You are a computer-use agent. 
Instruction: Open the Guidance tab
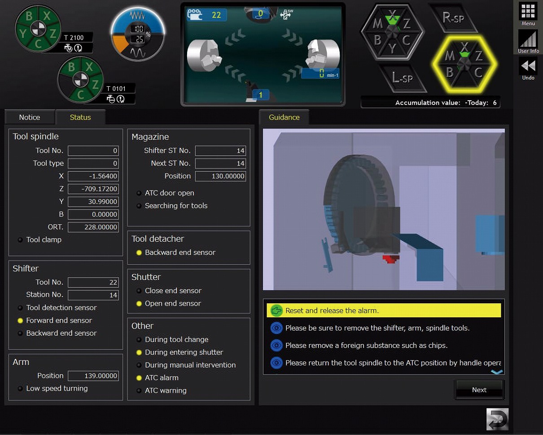[284, 117]
